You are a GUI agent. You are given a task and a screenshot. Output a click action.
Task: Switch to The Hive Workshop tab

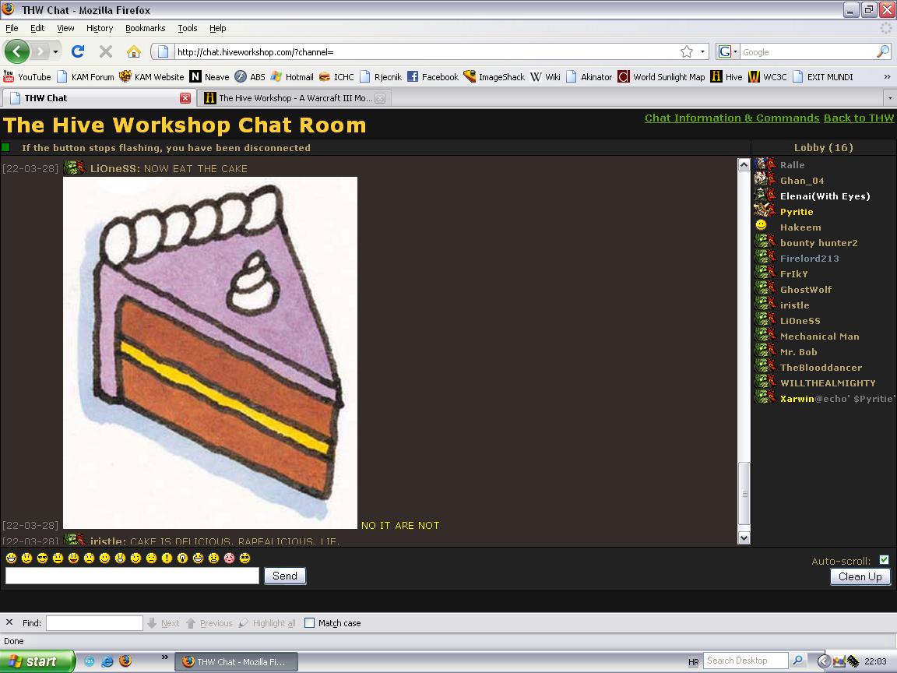tap(294, 98)
